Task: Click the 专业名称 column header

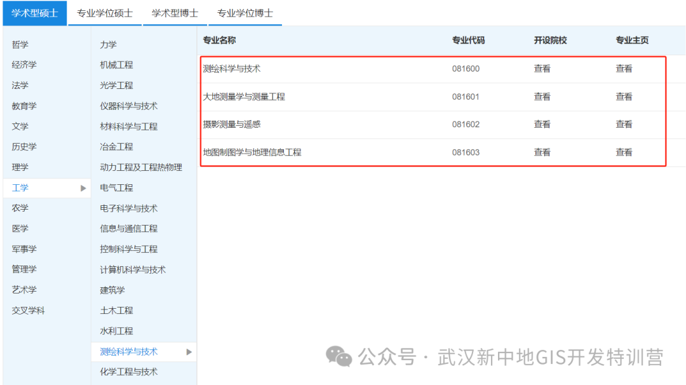Action: point(219,40)
